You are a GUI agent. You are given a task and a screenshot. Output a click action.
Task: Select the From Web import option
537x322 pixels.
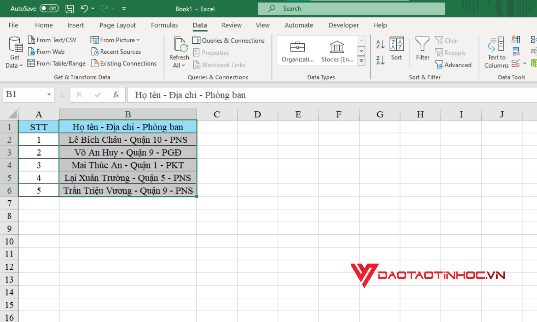click(46, 52)
